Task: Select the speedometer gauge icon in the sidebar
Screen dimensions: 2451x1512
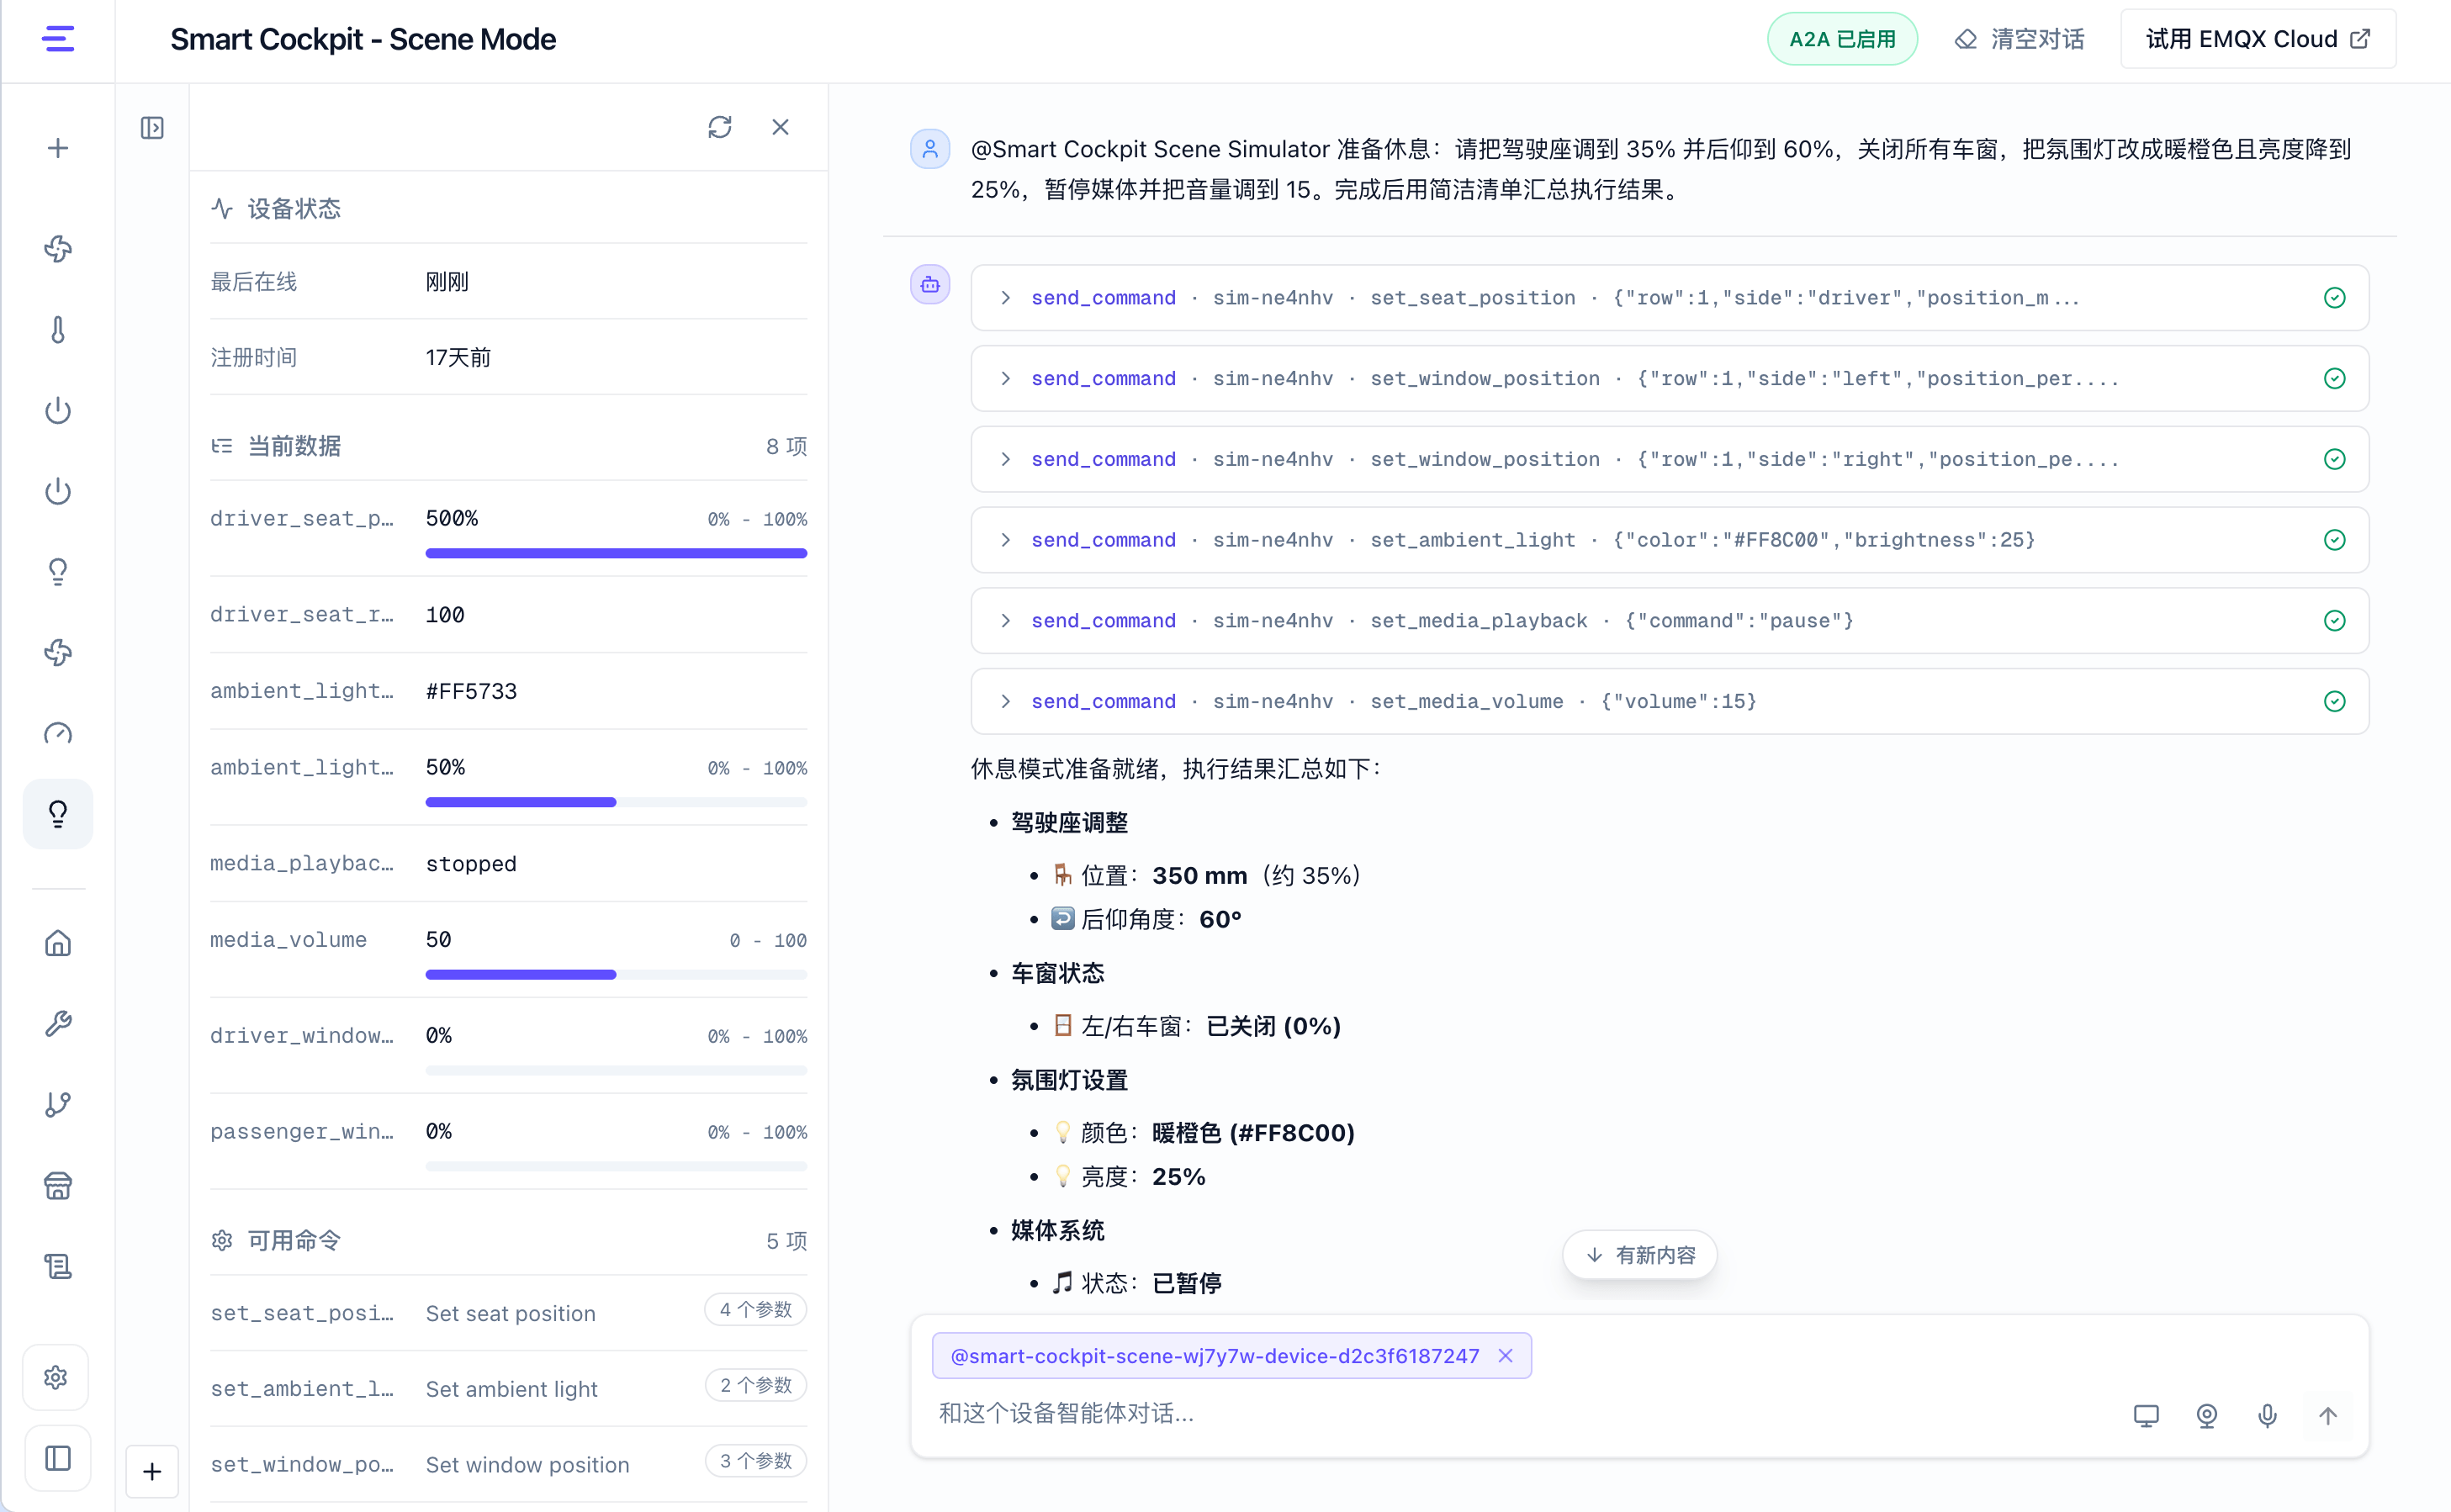Action: (58, 733)
